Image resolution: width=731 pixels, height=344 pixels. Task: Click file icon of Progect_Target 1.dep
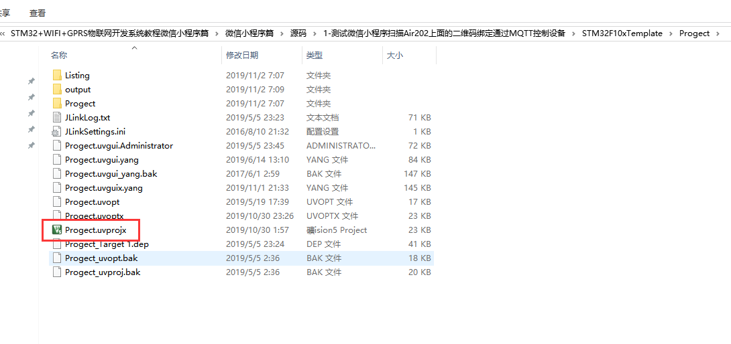pos(57,245)
